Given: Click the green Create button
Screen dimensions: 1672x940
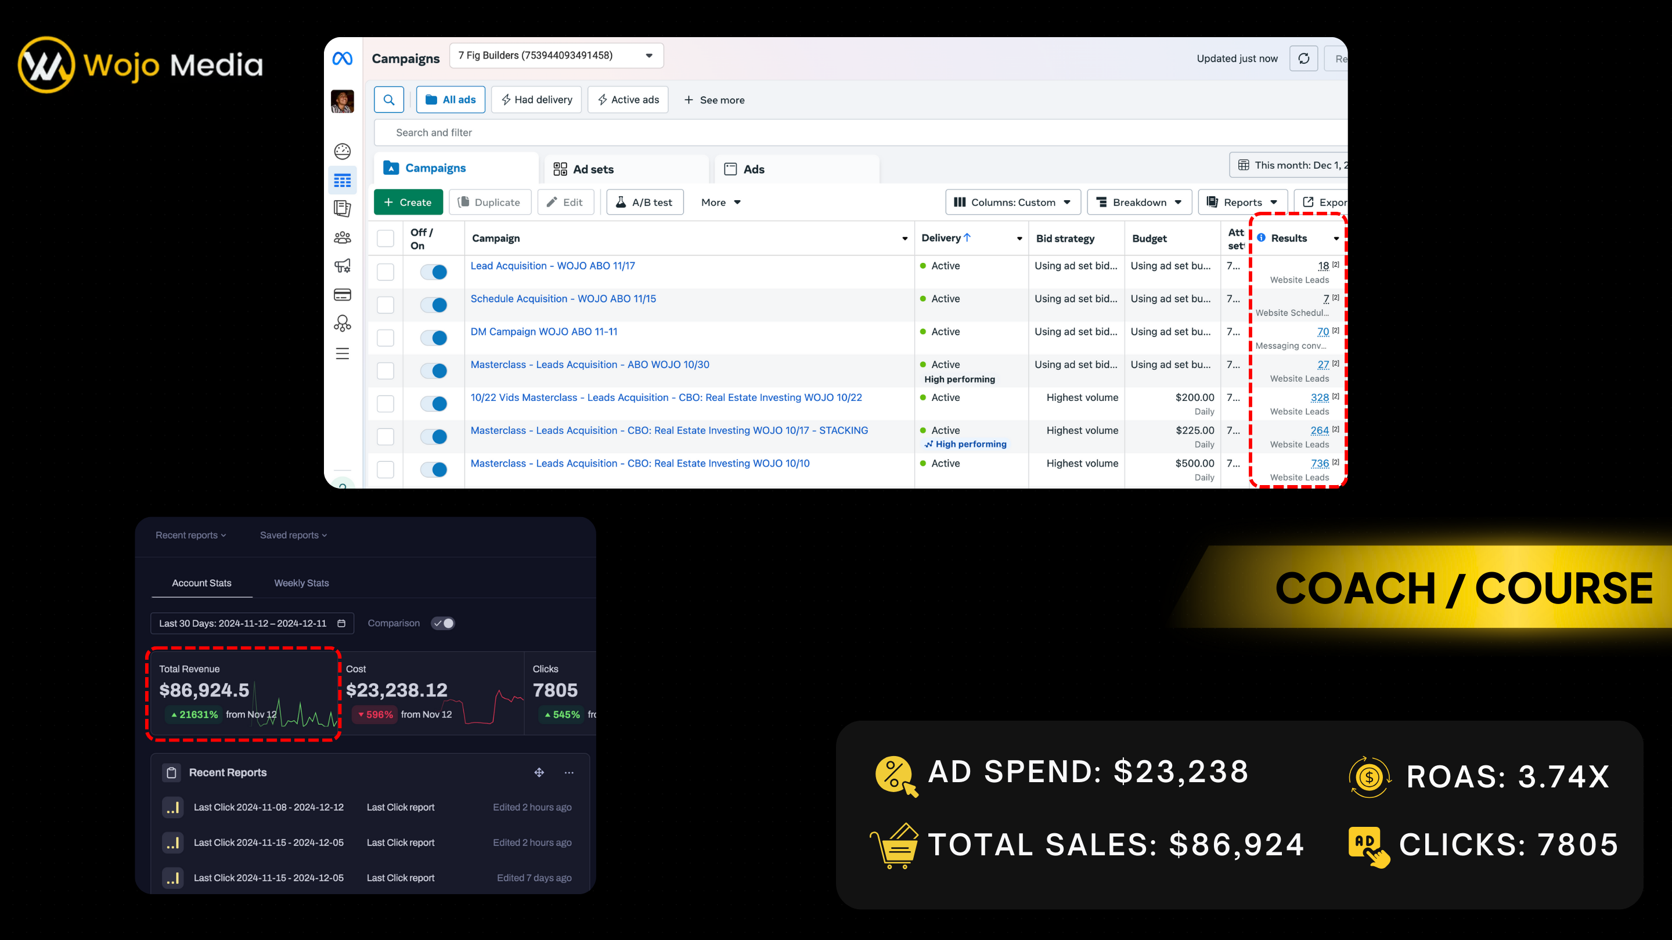Looking at the screenshot, I should (408, 203).
